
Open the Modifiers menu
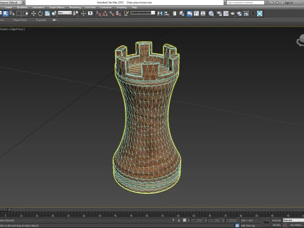(x=22, y=8)
